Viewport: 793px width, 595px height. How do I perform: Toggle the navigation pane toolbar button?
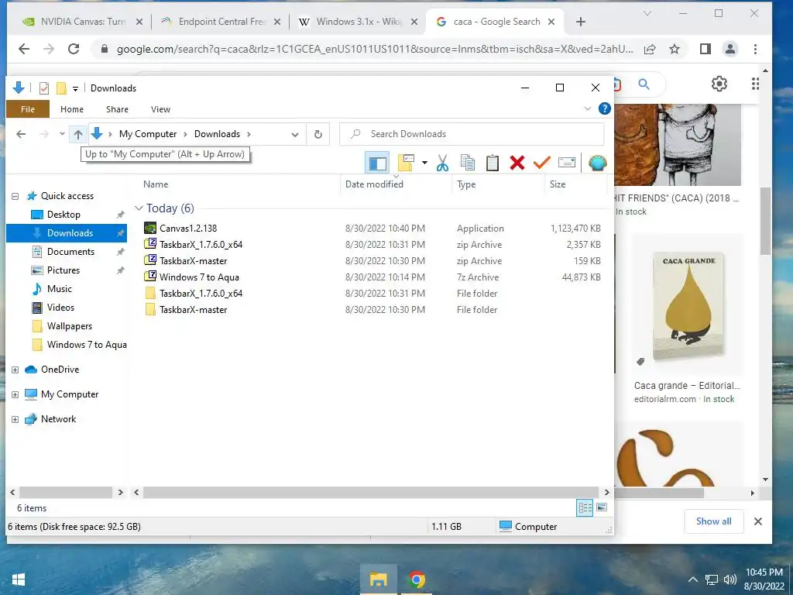tap(377, 163)
